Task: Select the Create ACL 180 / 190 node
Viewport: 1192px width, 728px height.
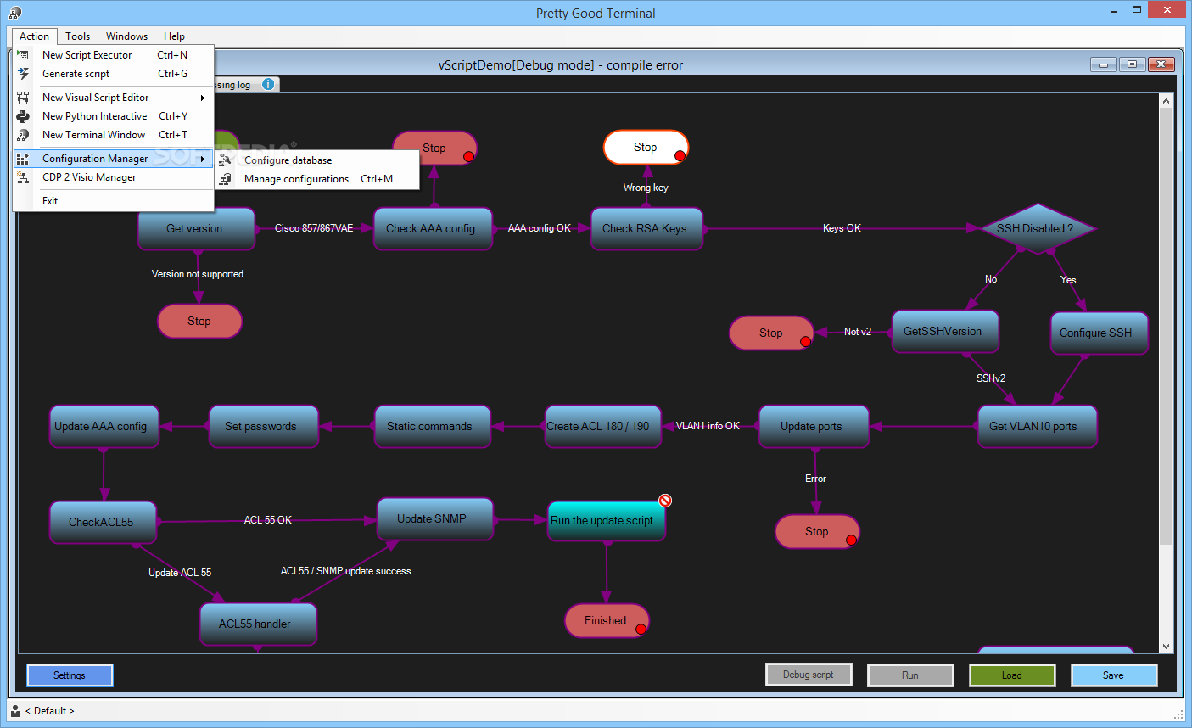Action: (x=602, y=426)
